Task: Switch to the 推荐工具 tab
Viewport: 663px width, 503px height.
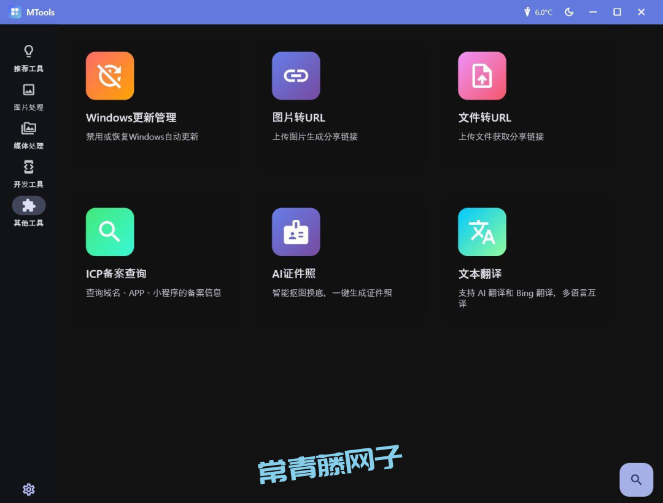Action: [29, 58]
